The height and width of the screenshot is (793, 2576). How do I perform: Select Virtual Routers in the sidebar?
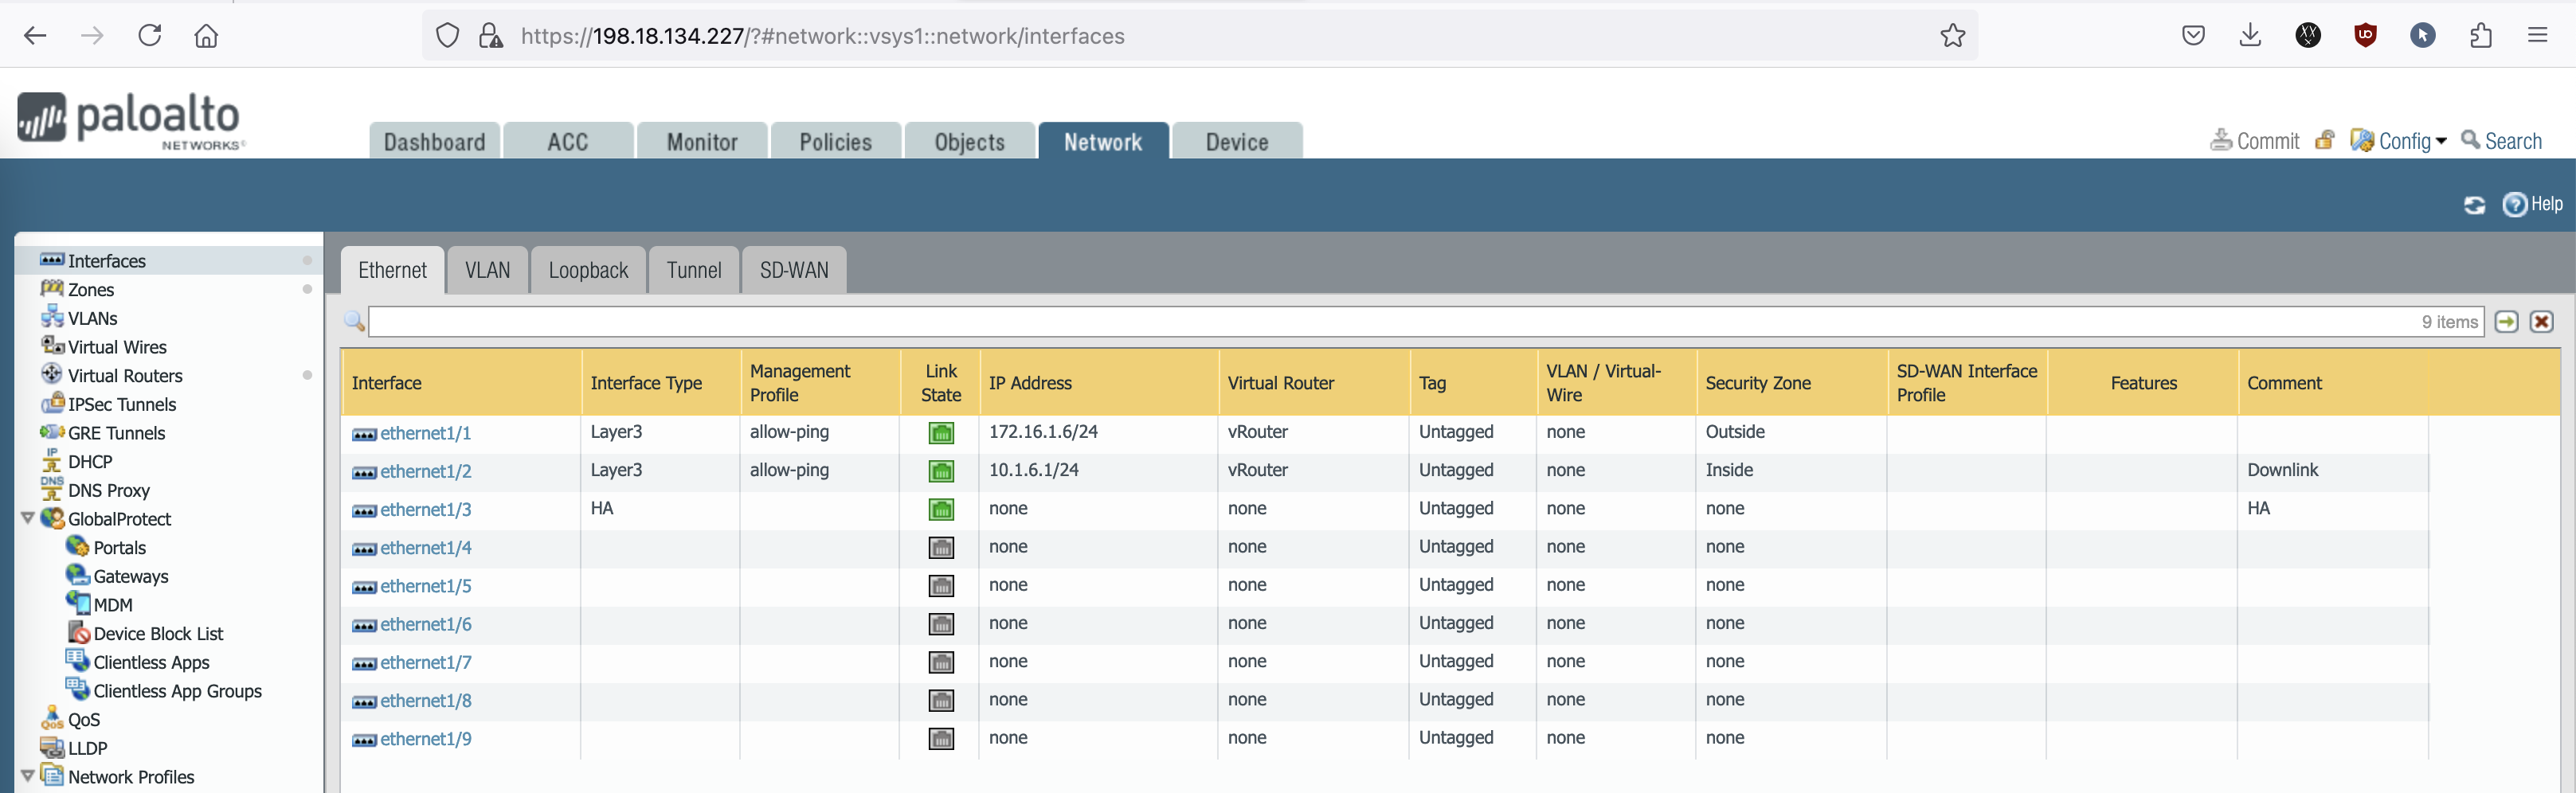[x=125, y=376]
